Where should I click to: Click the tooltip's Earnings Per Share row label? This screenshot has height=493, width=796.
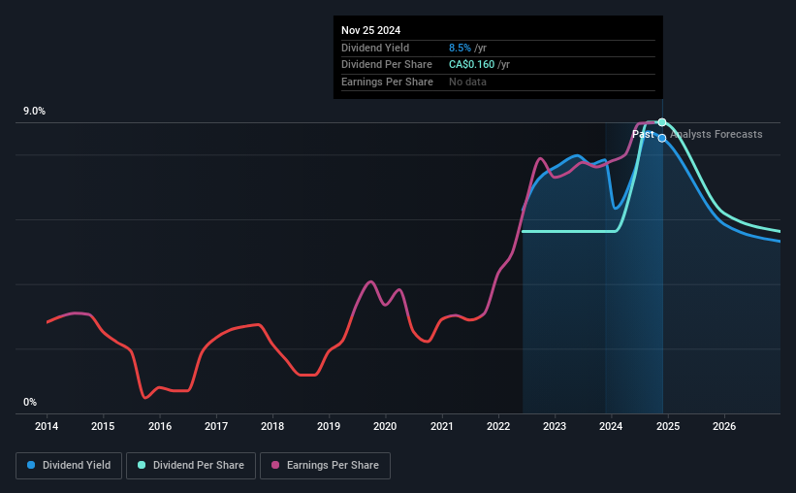click(388, 82)
